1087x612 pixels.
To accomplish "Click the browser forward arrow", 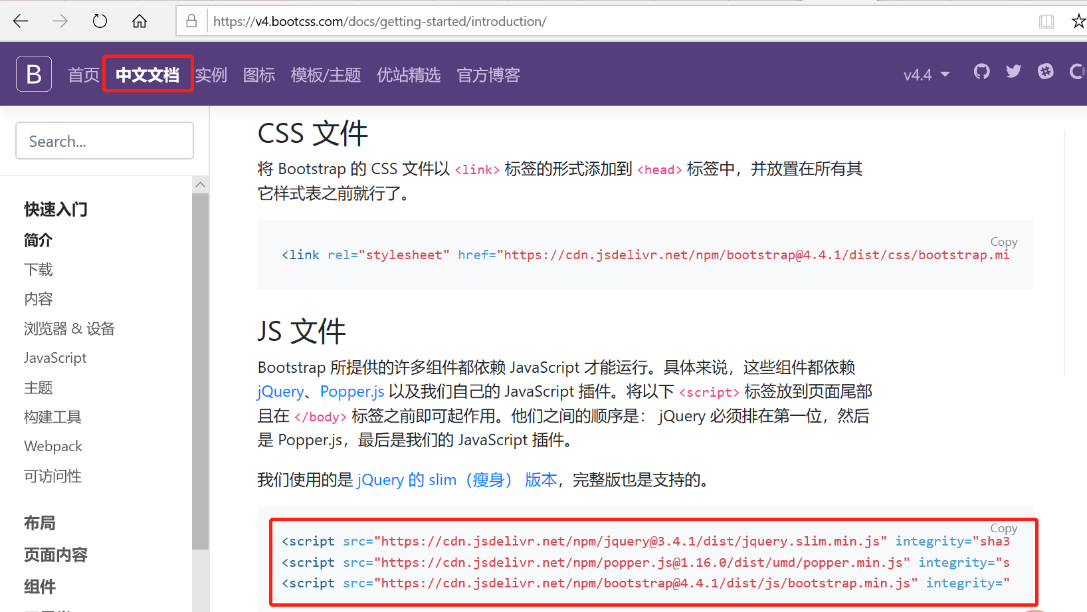I will 60,21.
